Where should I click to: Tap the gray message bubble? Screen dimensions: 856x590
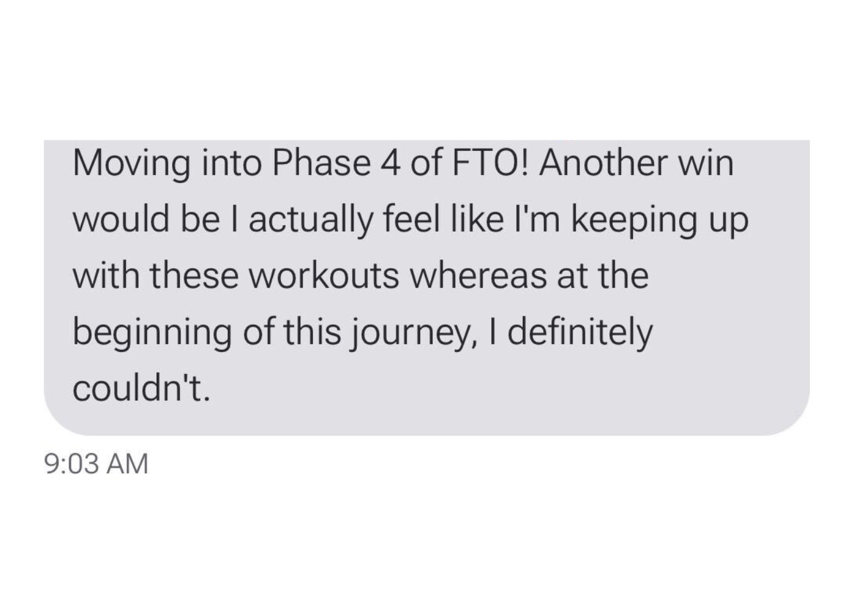point(427,288)
